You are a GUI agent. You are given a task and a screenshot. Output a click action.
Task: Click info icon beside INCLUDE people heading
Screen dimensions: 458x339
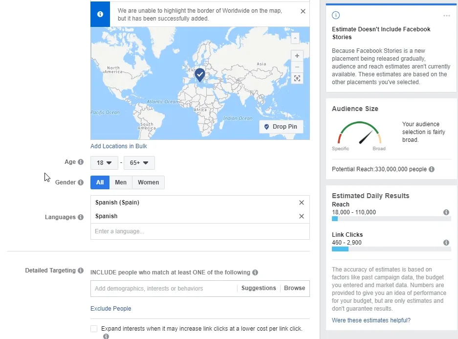click(255, 272)
